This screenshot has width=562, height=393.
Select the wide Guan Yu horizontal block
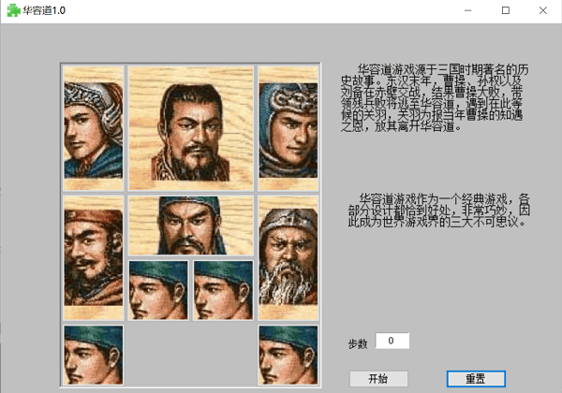(x=191, y=226)
